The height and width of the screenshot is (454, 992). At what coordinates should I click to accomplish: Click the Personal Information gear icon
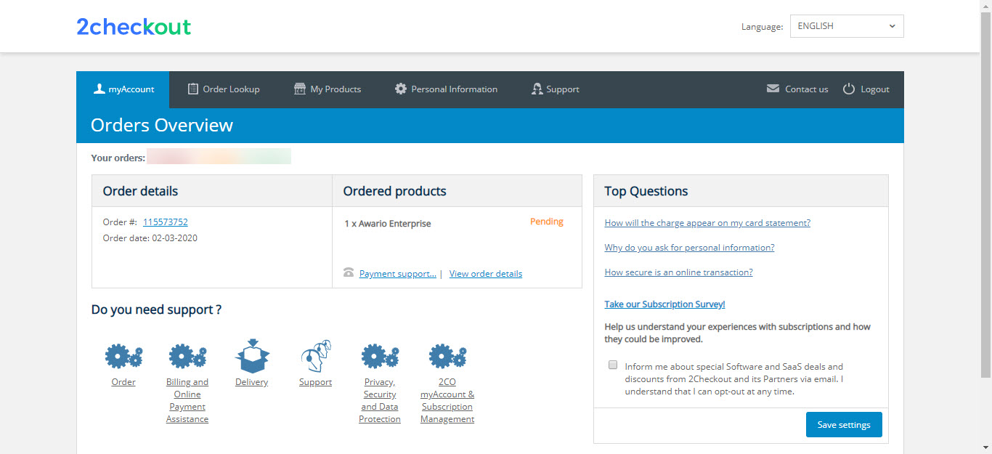[x=401, y=89]
